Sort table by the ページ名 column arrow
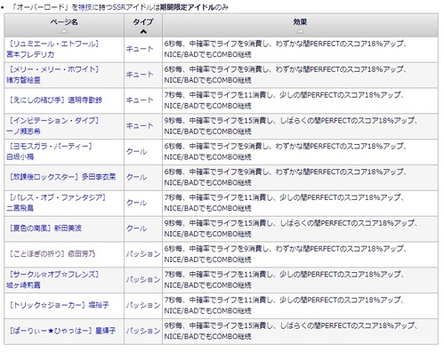The image size is (444, 352). tap(64, 31)
